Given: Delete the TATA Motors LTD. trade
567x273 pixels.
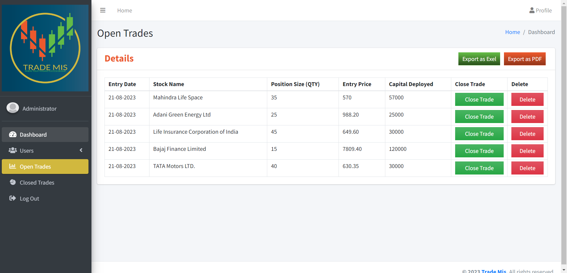Looking at the screenshot, I should [x=527, y=168].
